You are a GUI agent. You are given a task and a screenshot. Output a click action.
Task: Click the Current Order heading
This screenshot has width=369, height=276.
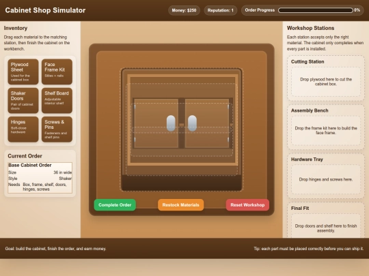coord(25,156)
